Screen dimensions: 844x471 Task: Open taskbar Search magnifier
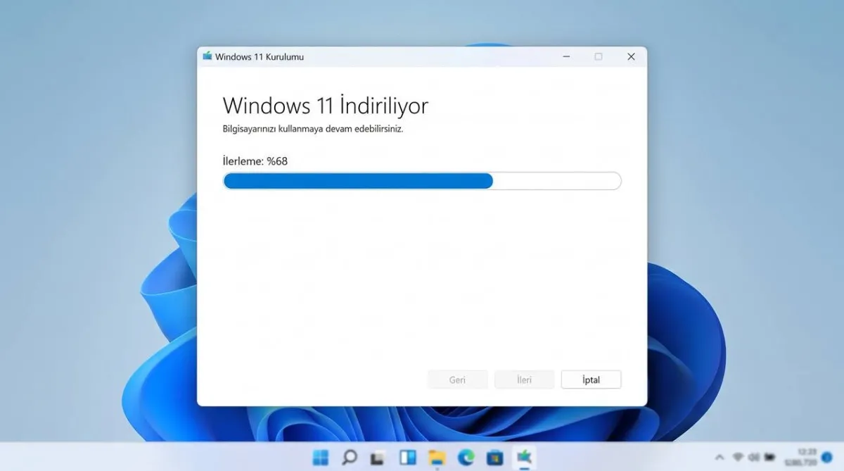click(349, 458)
